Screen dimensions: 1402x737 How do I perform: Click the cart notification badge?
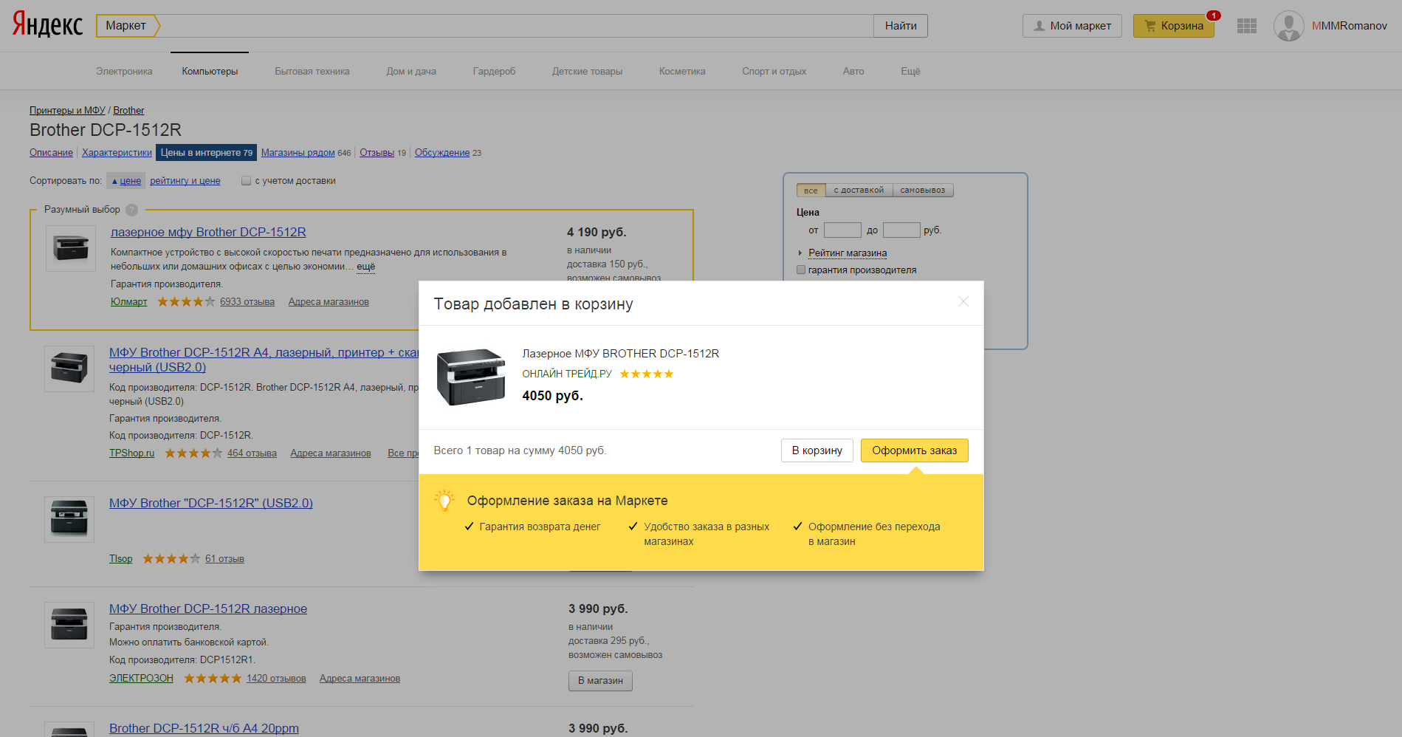(1214, 16)
